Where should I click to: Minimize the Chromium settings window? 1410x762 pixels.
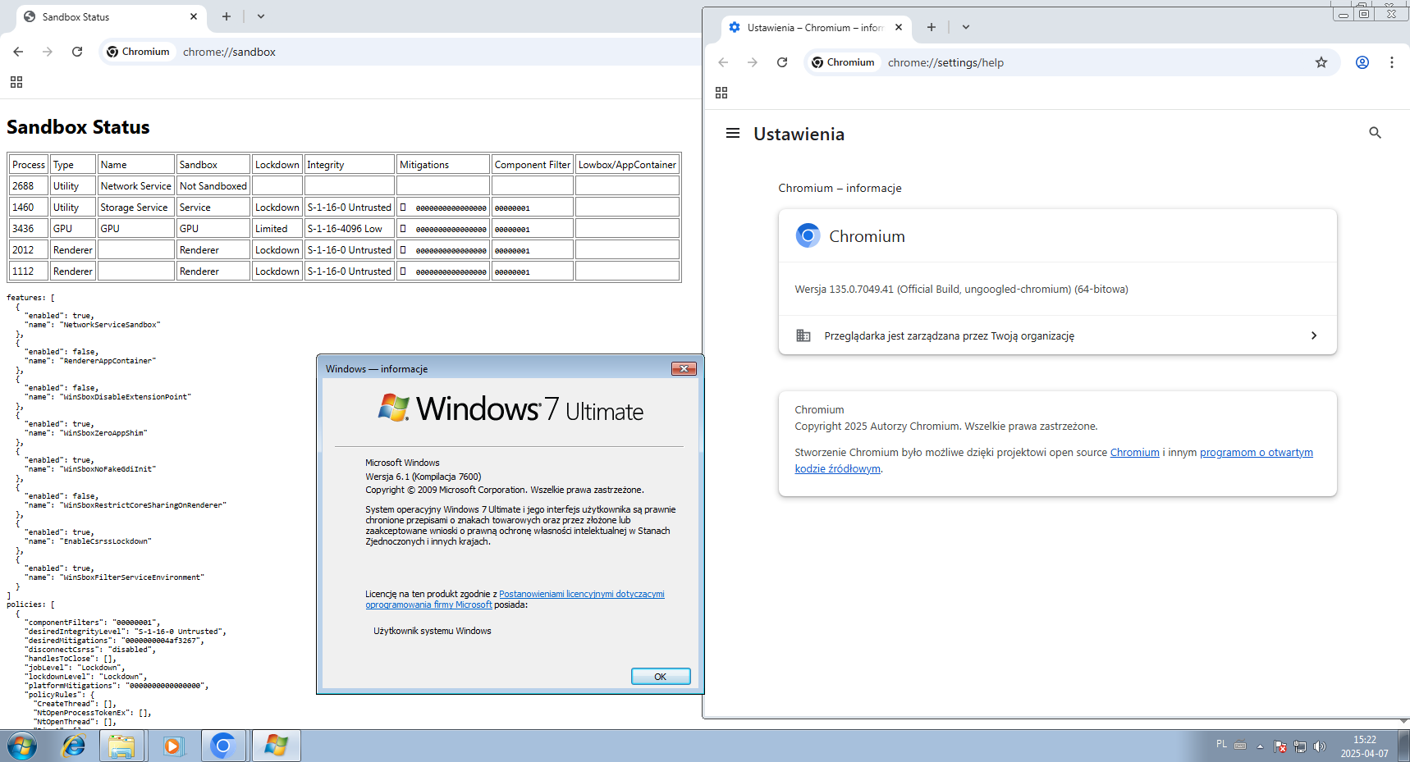(x=1344, y=14)
